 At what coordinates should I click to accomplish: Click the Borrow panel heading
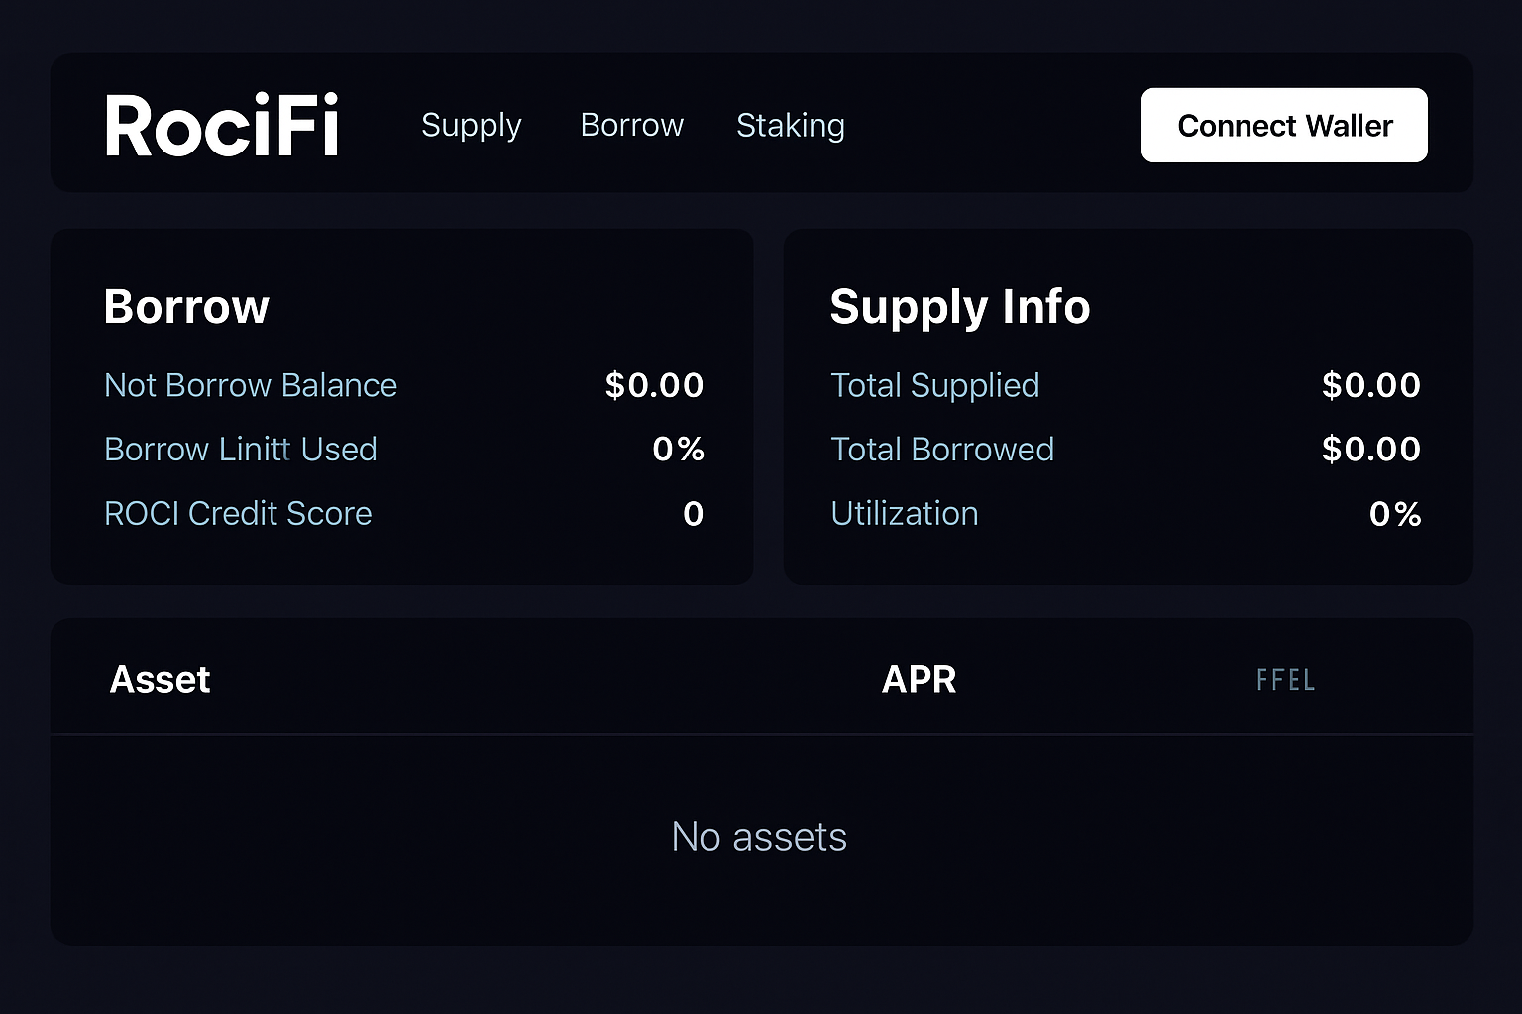point(186,307)
